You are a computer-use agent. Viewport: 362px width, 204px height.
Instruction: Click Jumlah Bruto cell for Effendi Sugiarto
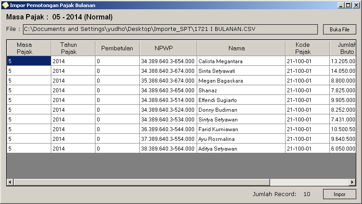343,100
